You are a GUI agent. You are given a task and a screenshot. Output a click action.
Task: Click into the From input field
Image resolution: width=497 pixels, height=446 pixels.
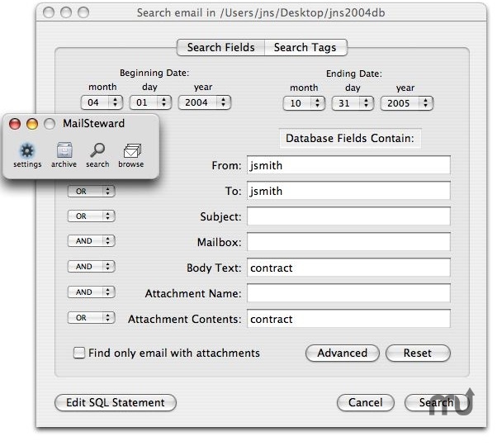tap(348, 165)
